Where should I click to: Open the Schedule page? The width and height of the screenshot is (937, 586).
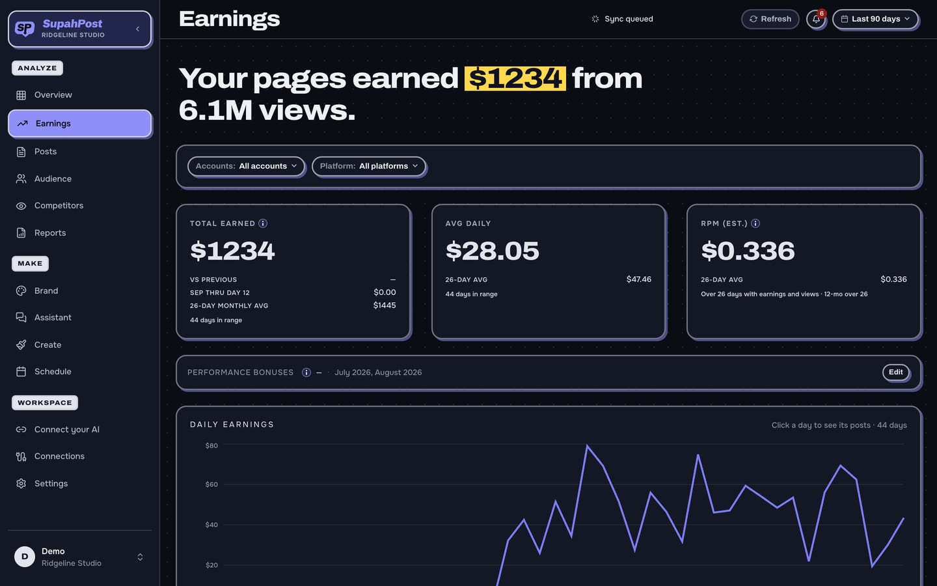click(80, 372)
